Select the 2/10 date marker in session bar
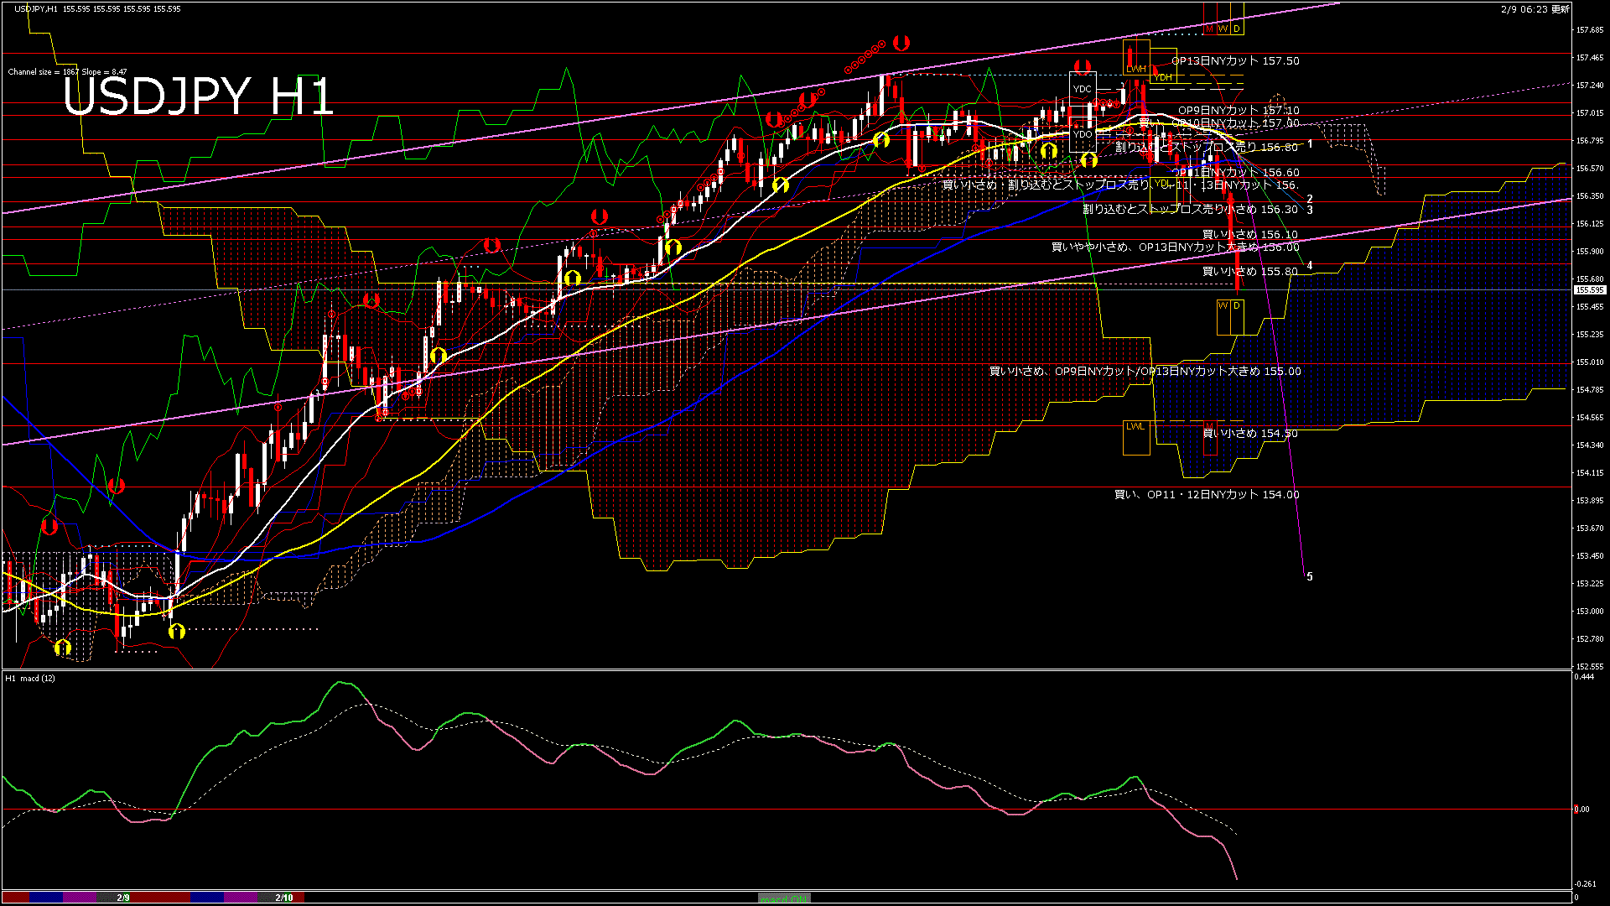This screenshot has height=906, width=1610. 284,898
